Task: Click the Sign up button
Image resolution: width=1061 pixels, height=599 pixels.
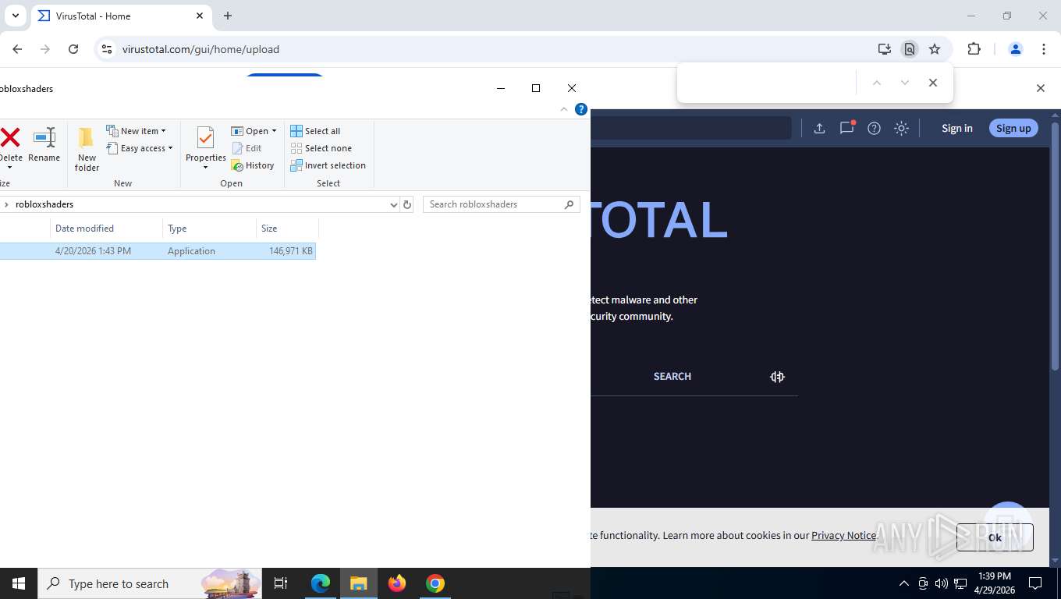Action: 1013,129
